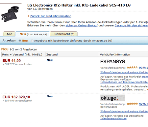
Task: Switch to the Gebraucht (0) tab
Action: click(x=64, y=34)
